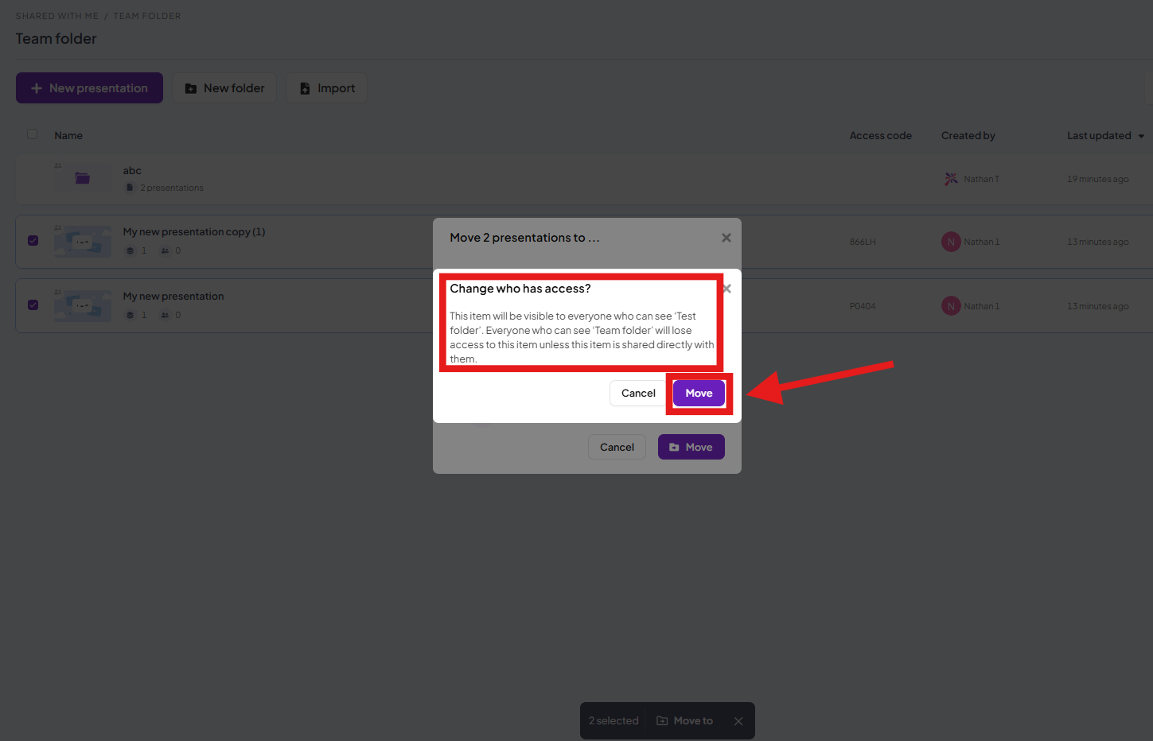Image resolution: width=1153 pixels, height=741 pixels.
Task: Toggle the select-all checkbox in header
Action: point(33,134)
